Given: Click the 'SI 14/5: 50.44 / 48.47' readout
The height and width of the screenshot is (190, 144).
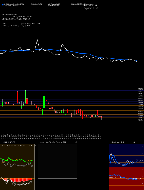Looking at the screenshot, I should click(x=22, y=17).
